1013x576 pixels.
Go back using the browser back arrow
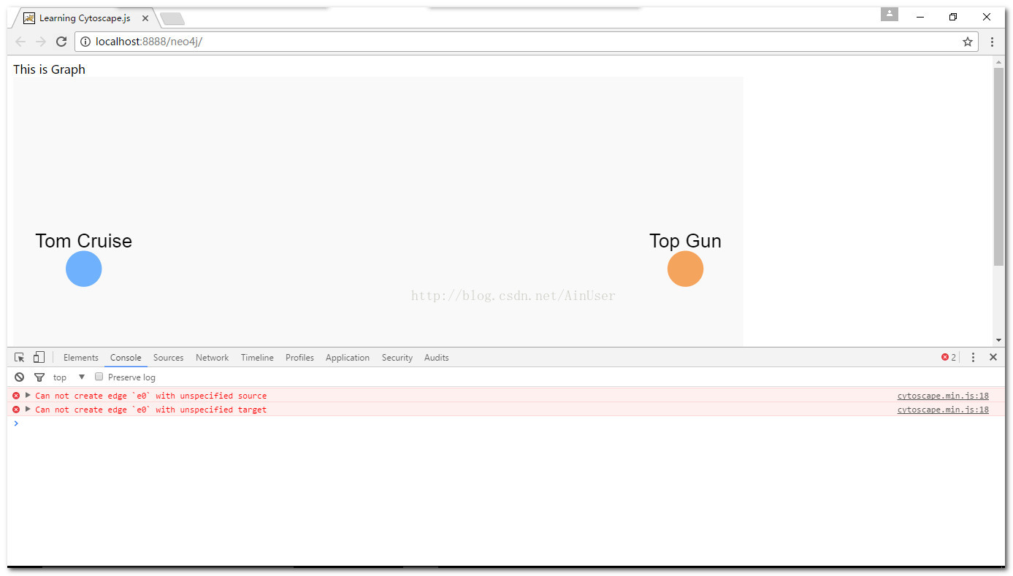[20, 42]
